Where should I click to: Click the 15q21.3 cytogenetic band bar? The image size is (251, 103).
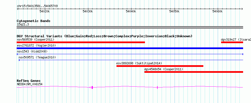(130, 27)
